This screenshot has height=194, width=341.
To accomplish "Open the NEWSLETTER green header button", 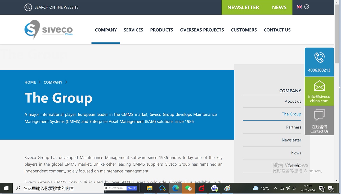I will tap(243, 7).
